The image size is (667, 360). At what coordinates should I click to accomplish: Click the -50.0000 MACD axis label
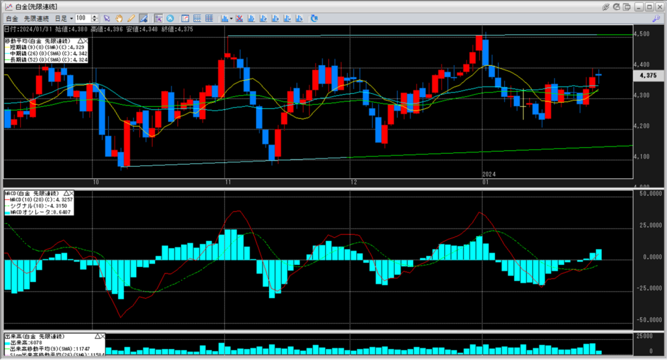[649, 320]
